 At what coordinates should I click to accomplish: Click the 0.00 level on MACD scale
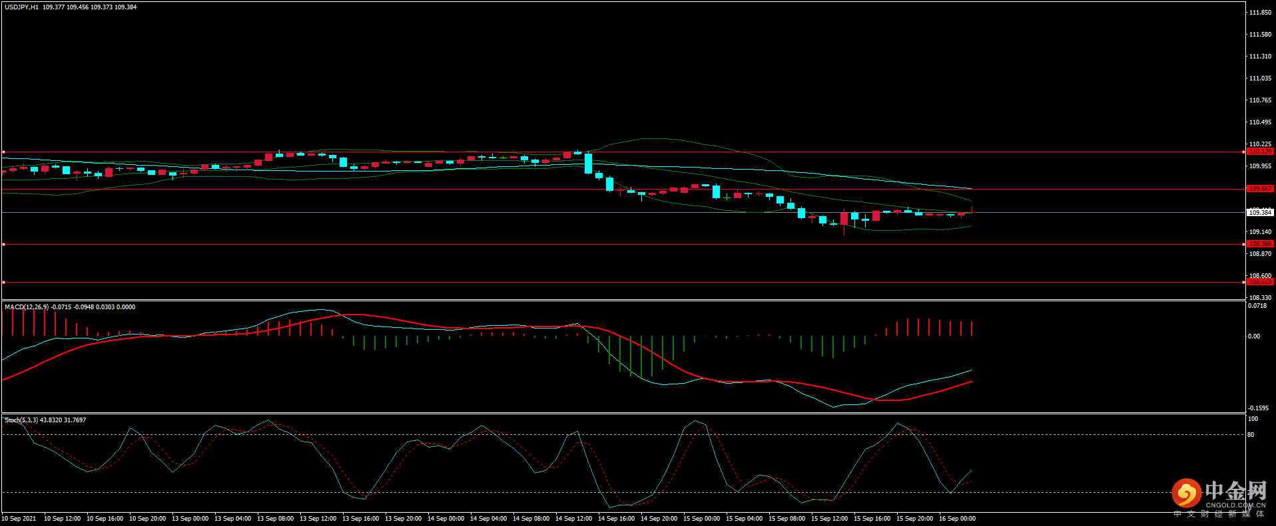coord(1253,336)
